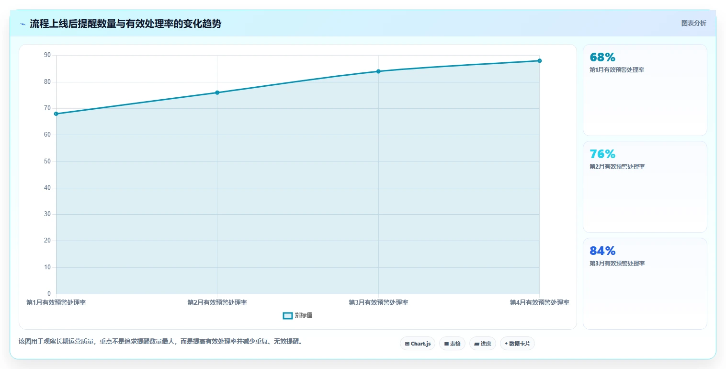
Task: Click x-axis label 第3月有效预警处理率
Action: (378, 302)
